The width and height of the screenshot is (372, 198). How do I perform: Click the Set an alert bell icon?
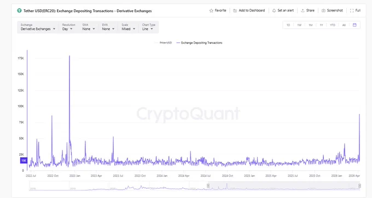click(x=274, y=11)
